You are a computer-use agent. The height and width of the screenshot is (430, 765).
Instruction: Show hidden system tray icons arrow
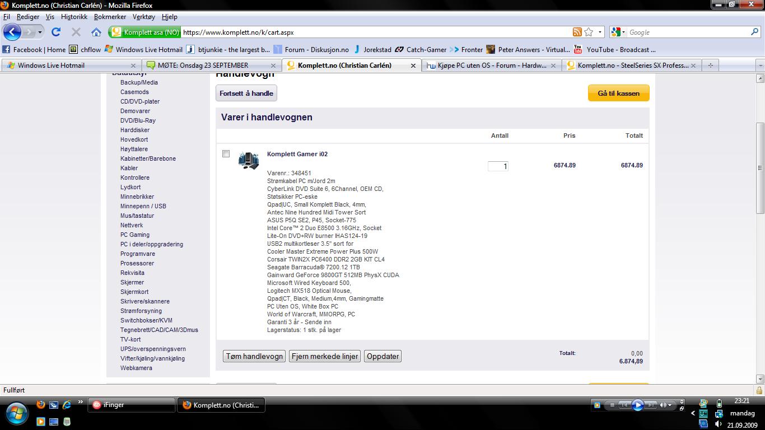click(x=693, y=414)
